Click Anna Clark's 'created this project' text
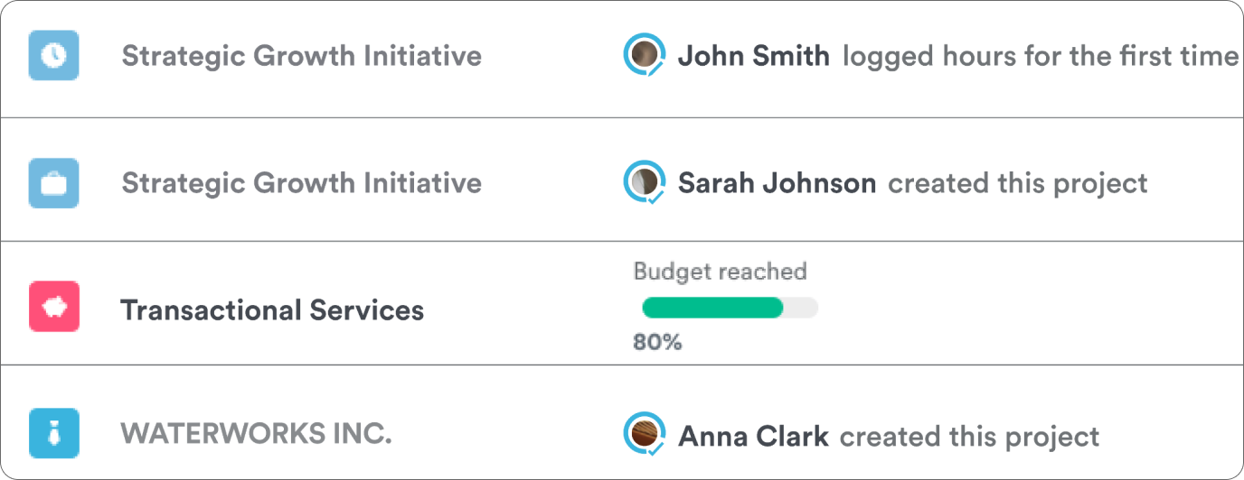Image resolution: width=1244 pixels, height=480 pixels. click(969, 438)
